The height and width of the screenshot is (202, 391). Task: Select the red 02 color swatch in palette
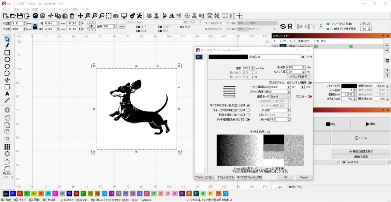[20, 194]
